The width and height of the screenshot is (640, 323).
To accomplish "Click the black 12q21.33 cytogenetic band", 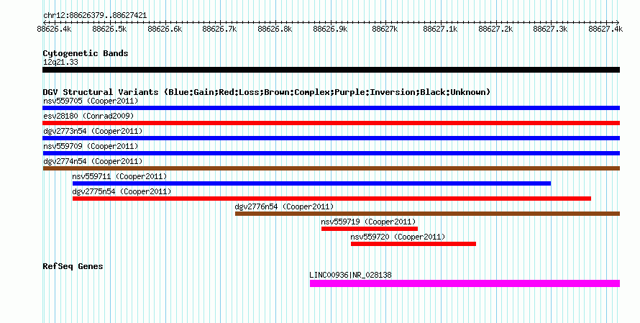I will [331, 70].
